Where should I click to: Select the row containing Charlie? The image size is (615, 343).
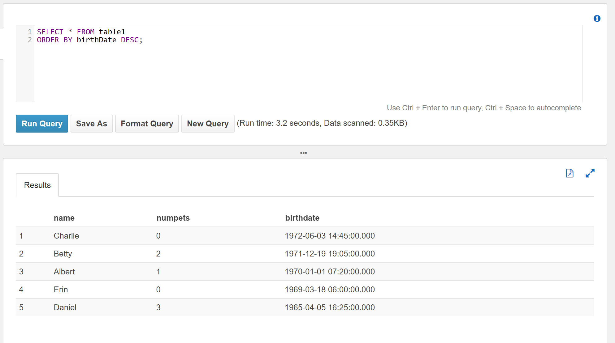(x=66, y=236)
